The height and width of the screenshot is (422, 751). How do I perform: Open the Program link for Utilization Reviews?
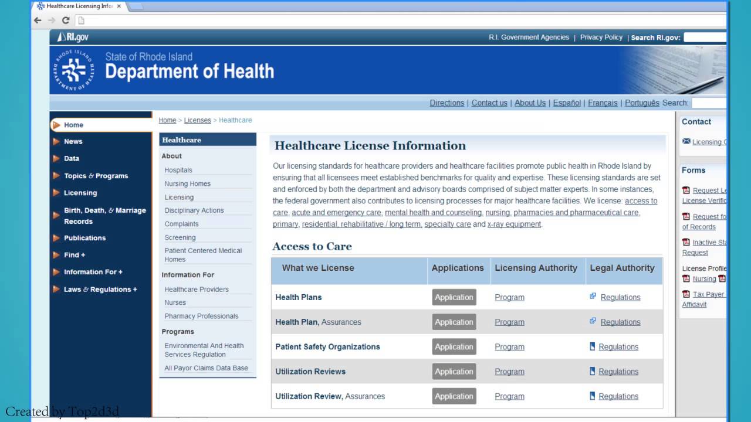[x=509, y=372]
